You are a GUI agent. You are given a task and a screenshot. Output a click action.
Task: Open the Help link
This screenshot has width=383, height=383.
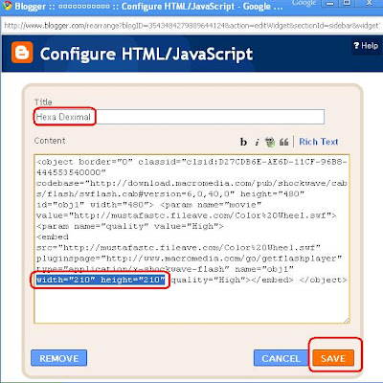click(366, 46)
